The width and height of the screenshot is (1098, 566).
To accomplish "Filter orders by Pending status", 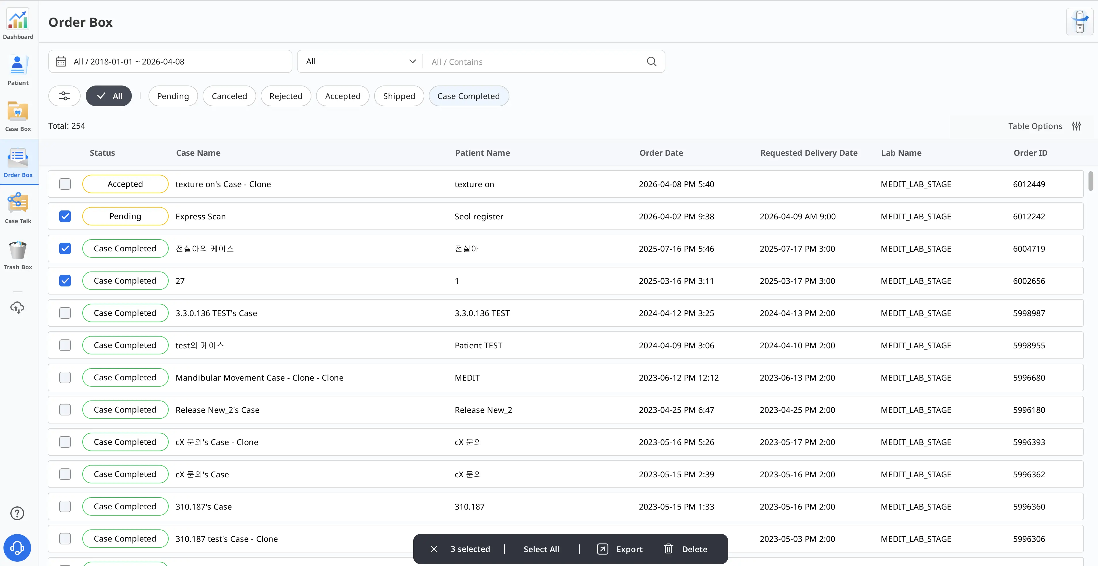I will pyautogui.click(x=173, y=96).
